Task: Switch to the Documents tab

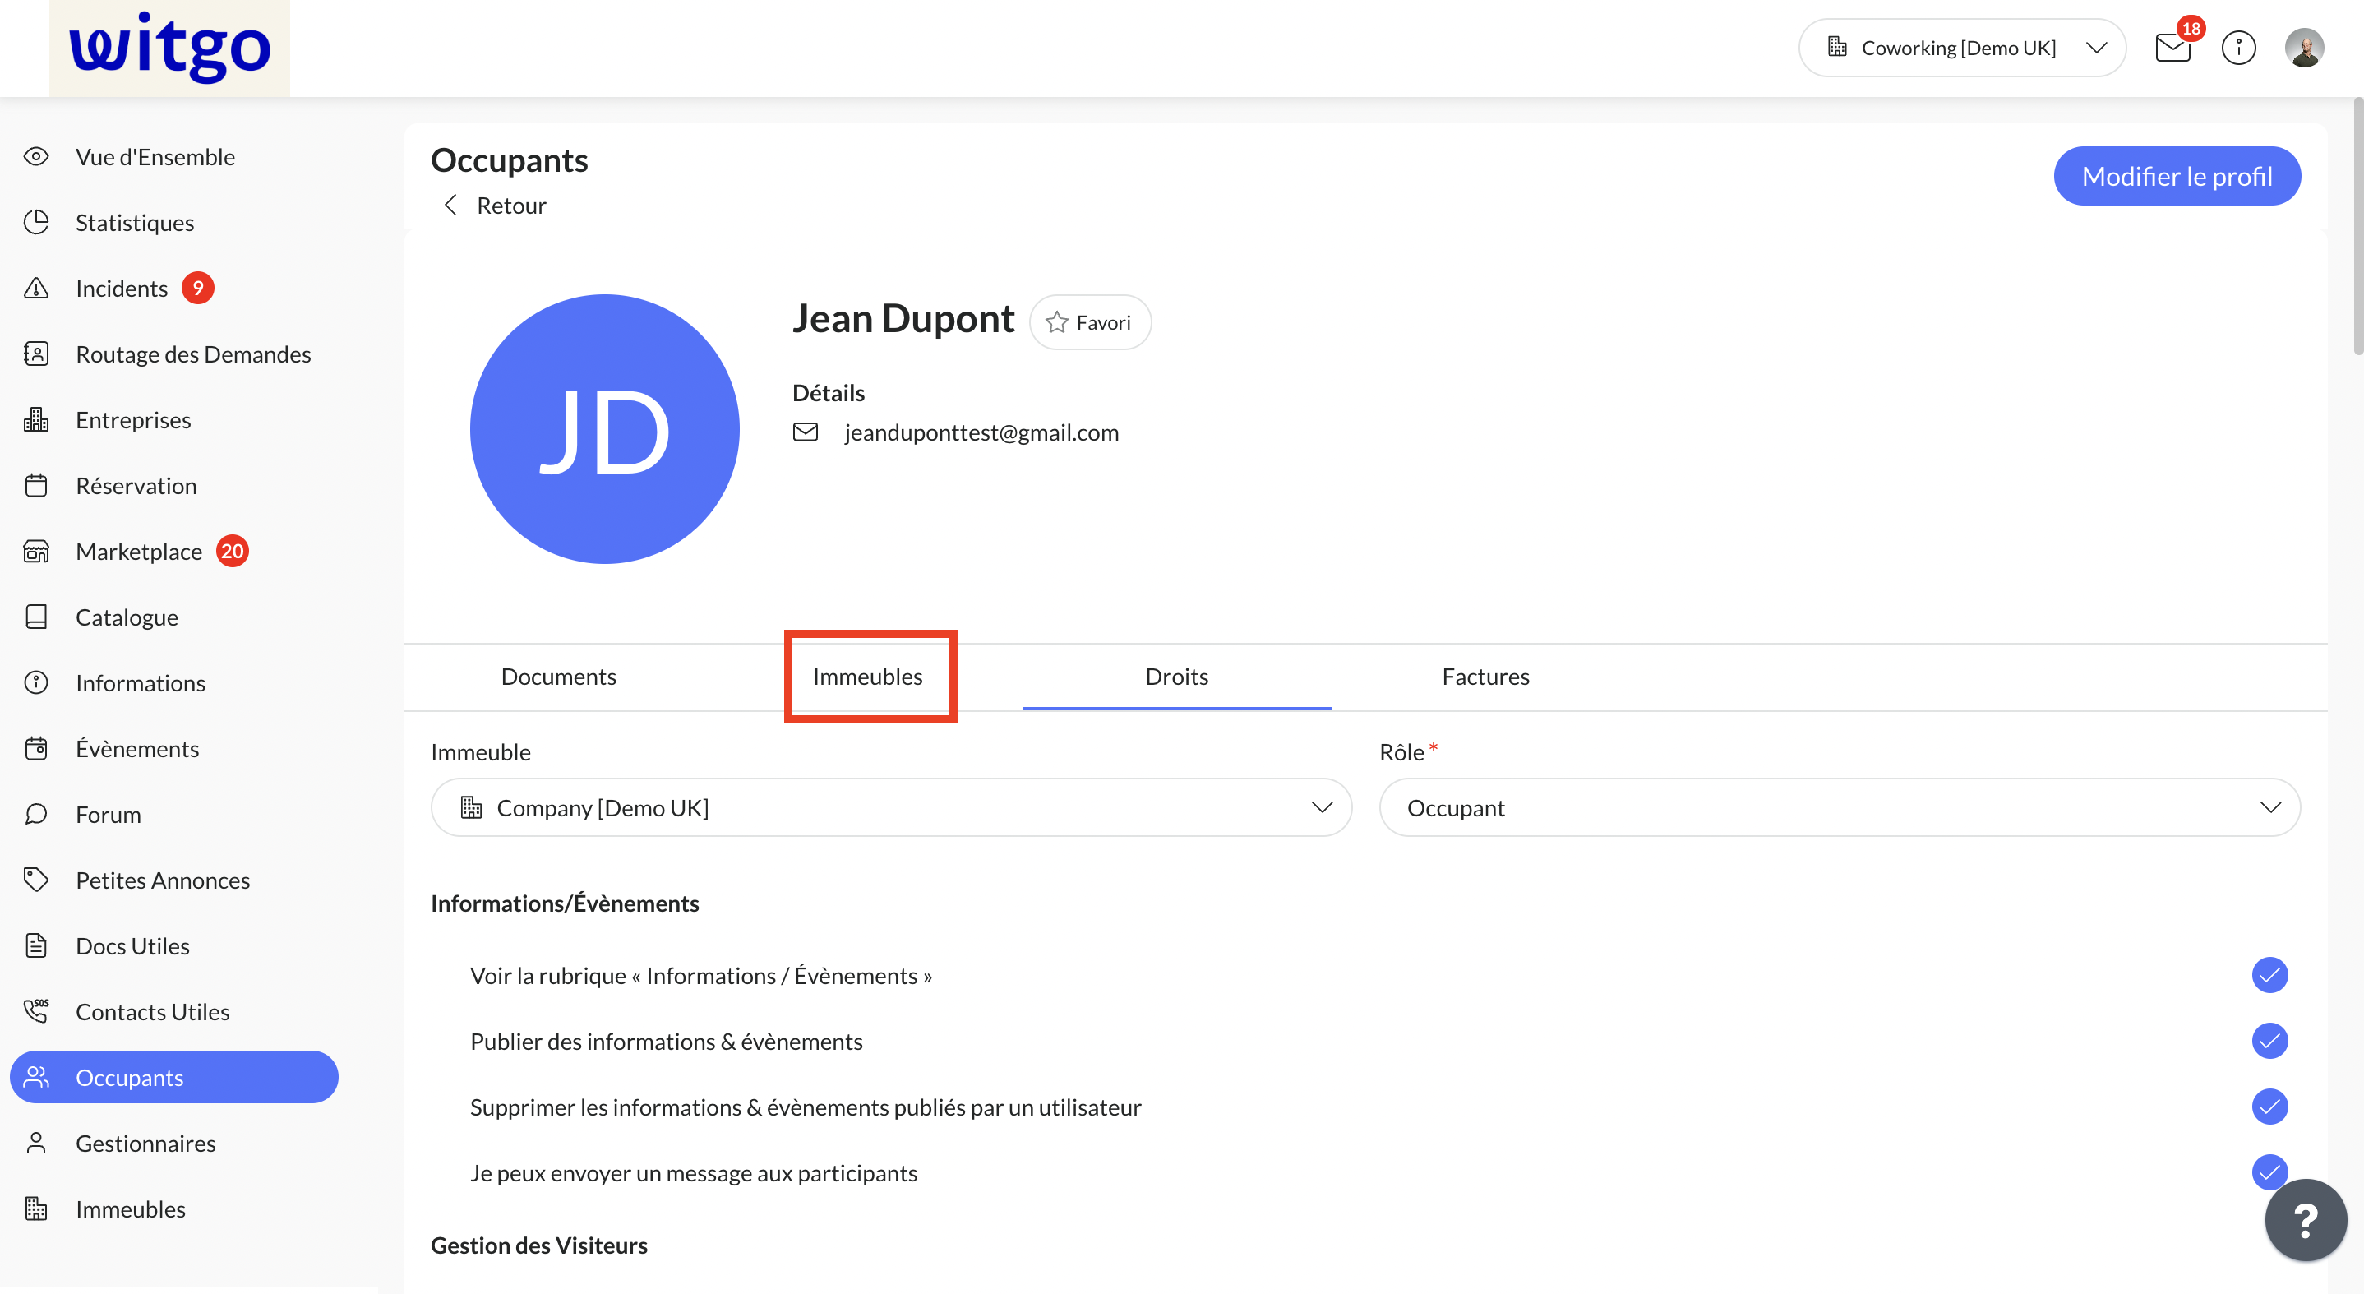Action: point(558,677)
